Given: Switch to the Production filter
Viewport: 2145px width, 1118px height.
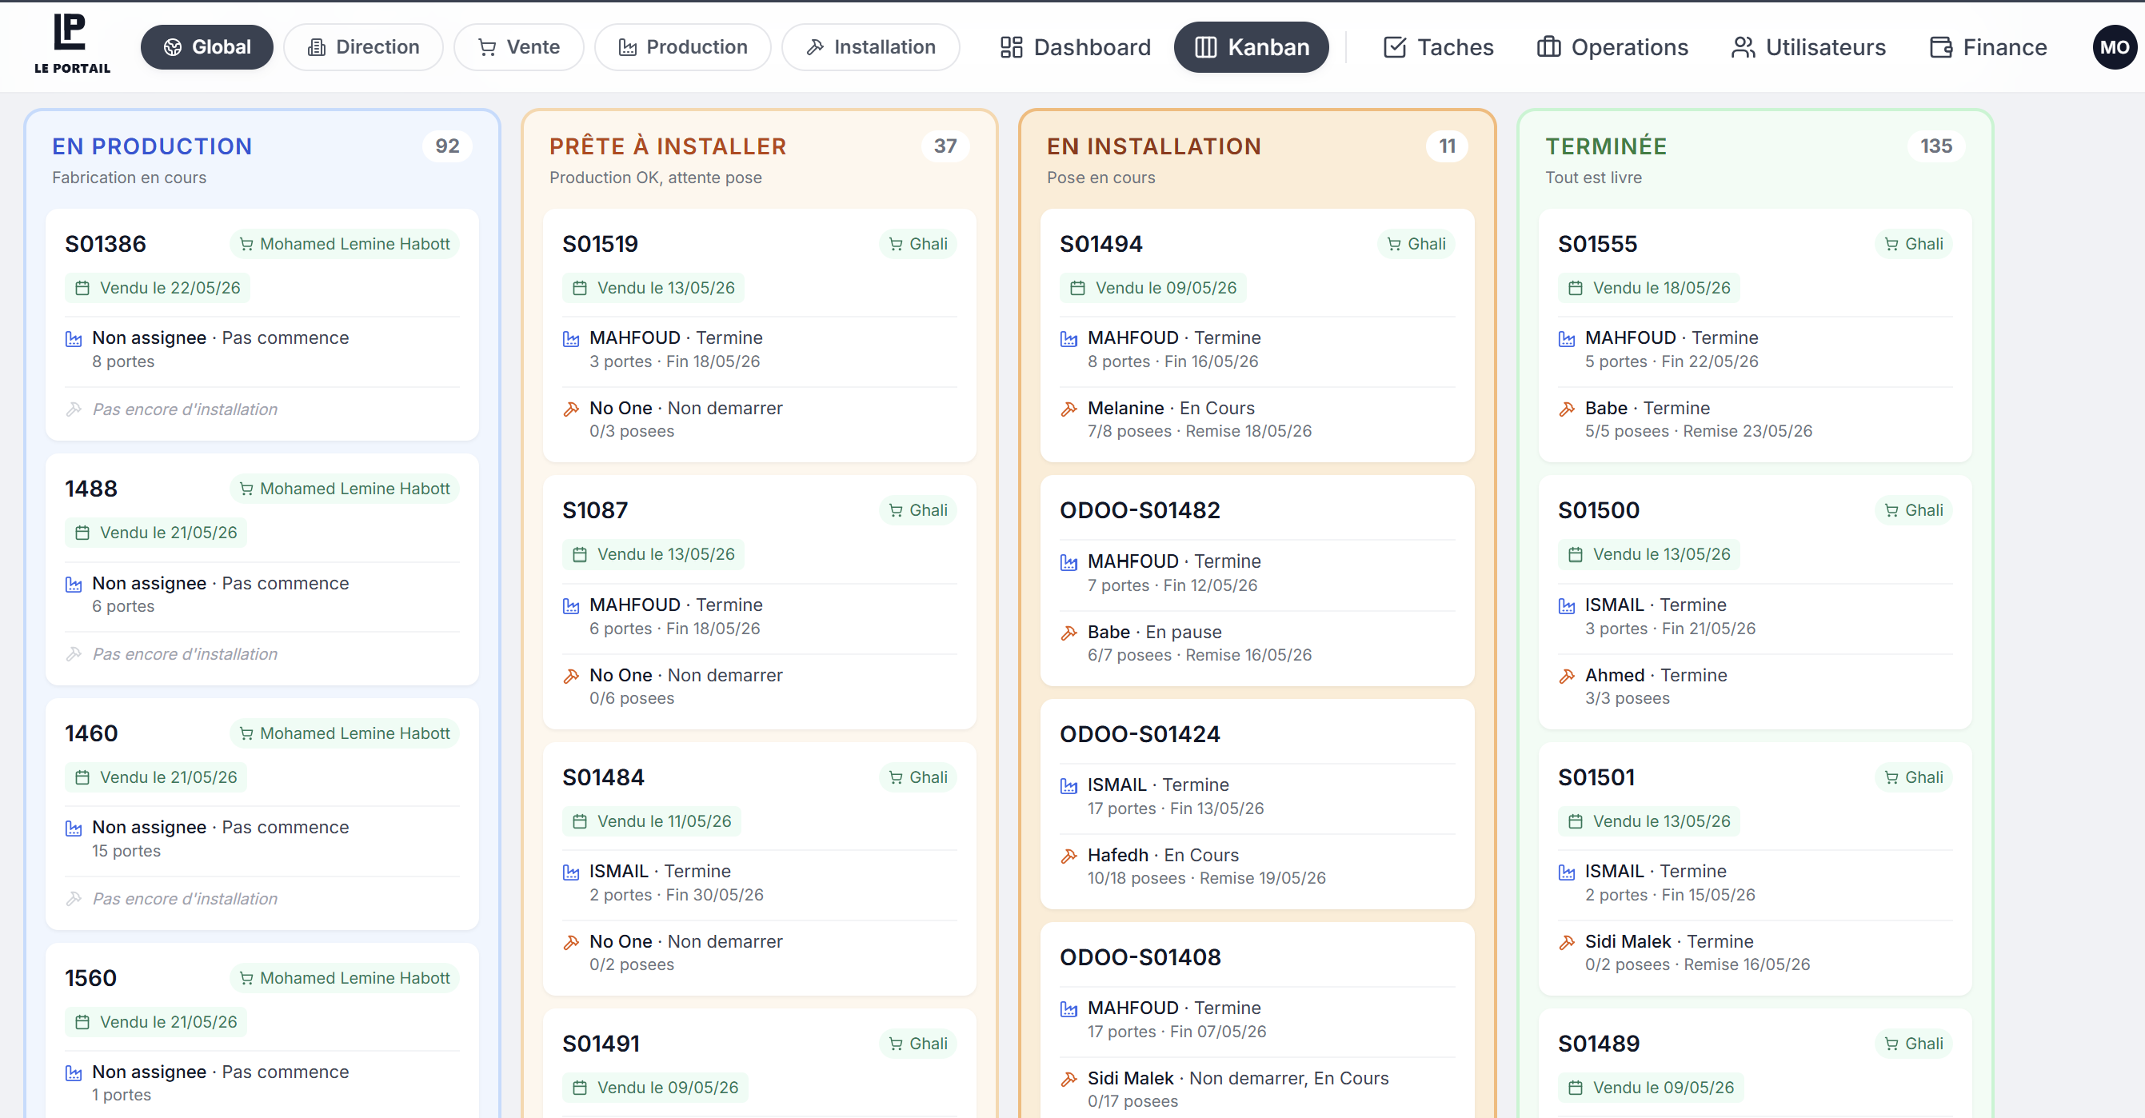Looking at the screenshot, I should (682, 47).
